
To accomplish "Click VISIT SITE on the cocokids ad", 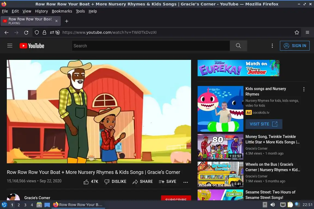I will (264, 124).
